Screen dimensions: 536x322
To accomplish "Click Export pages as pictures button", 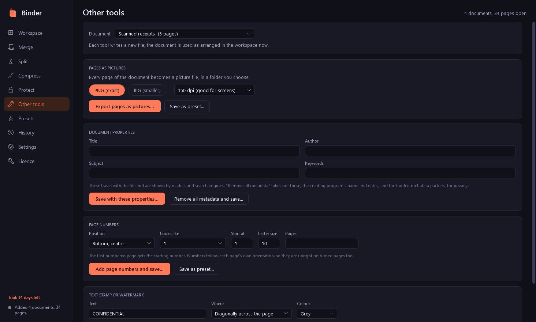I will point(125,106).
